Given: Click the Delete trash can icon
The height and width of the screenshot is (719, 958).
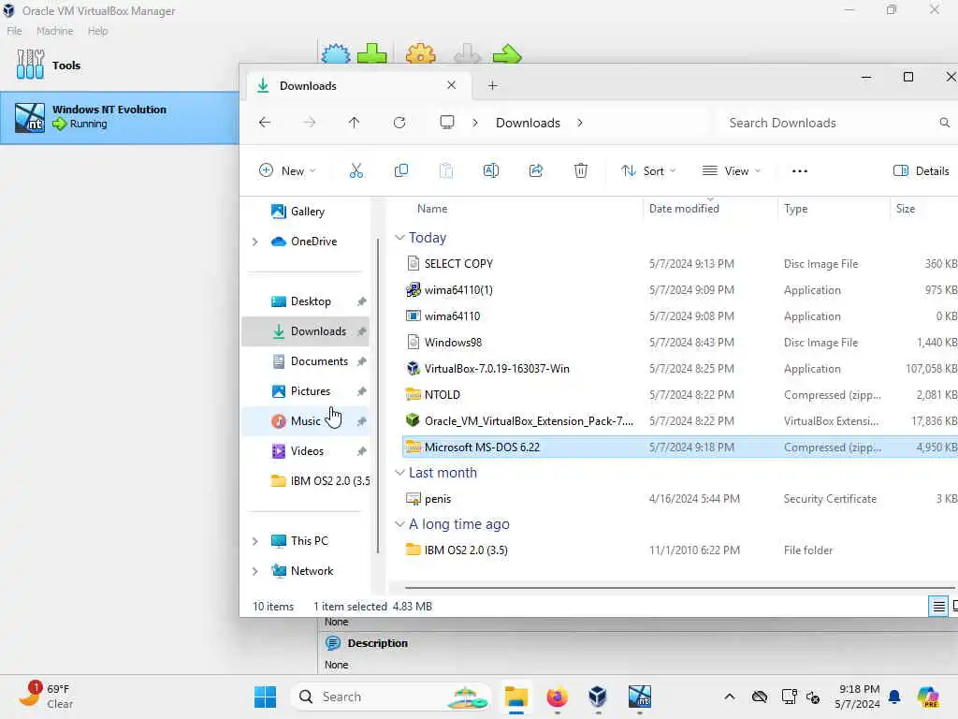Looking at the screenshot, I should (580, 171).
